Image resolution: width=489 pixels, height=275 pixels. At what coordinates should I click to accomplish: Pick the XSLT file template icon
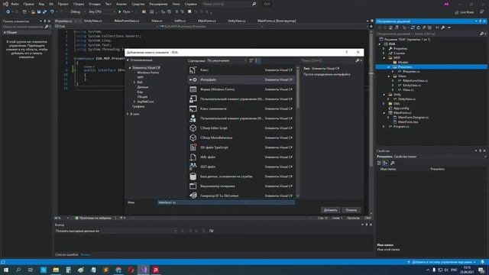(x=193, y=167)
